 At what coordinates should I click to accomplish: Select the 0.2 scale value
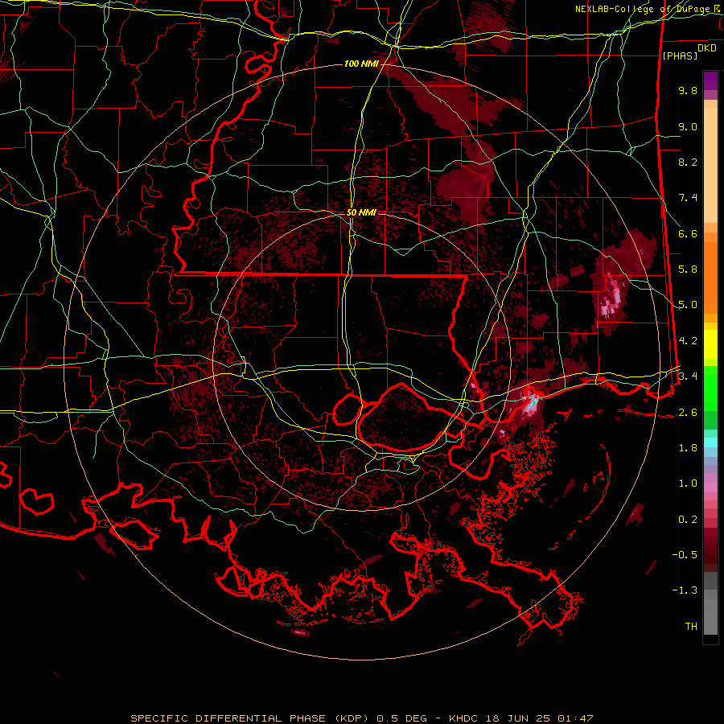688,520
